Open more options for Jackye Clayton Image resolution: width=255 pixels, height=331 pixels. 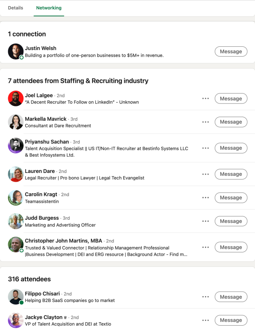[x=205, y=320]
